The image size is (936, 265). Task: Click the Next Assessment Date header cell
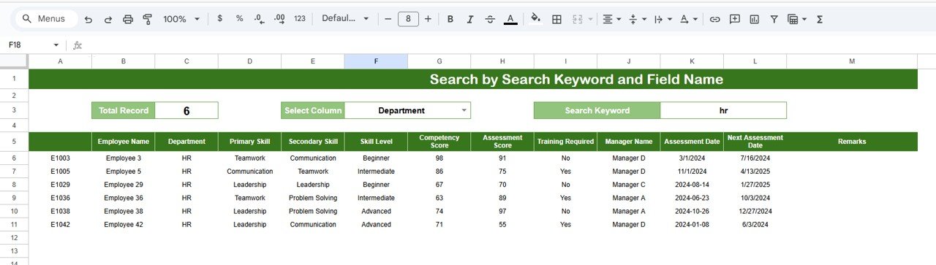(755, 142)
